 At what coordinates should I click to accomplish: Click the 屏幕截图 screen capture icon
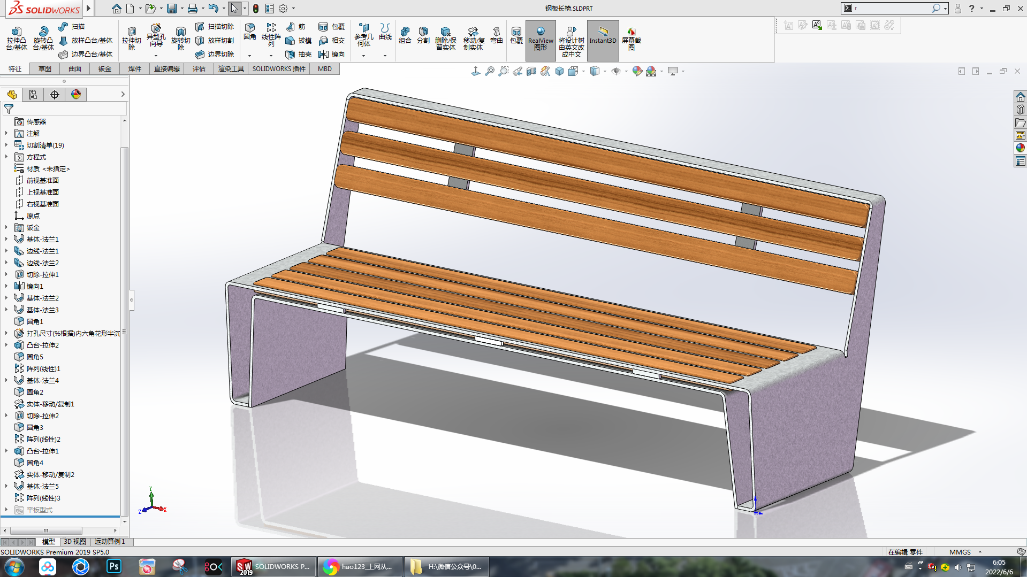(632, 39)
